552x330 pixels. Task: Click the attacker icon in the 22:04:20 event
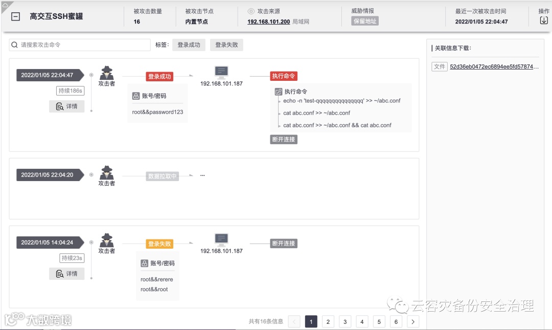click(106, 173)
